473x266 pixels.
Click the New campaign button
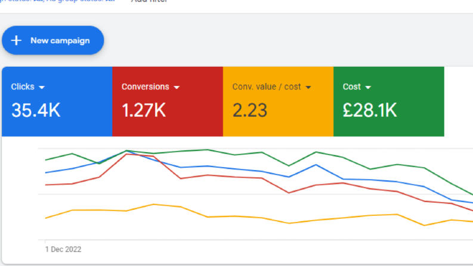click(53, 40)
